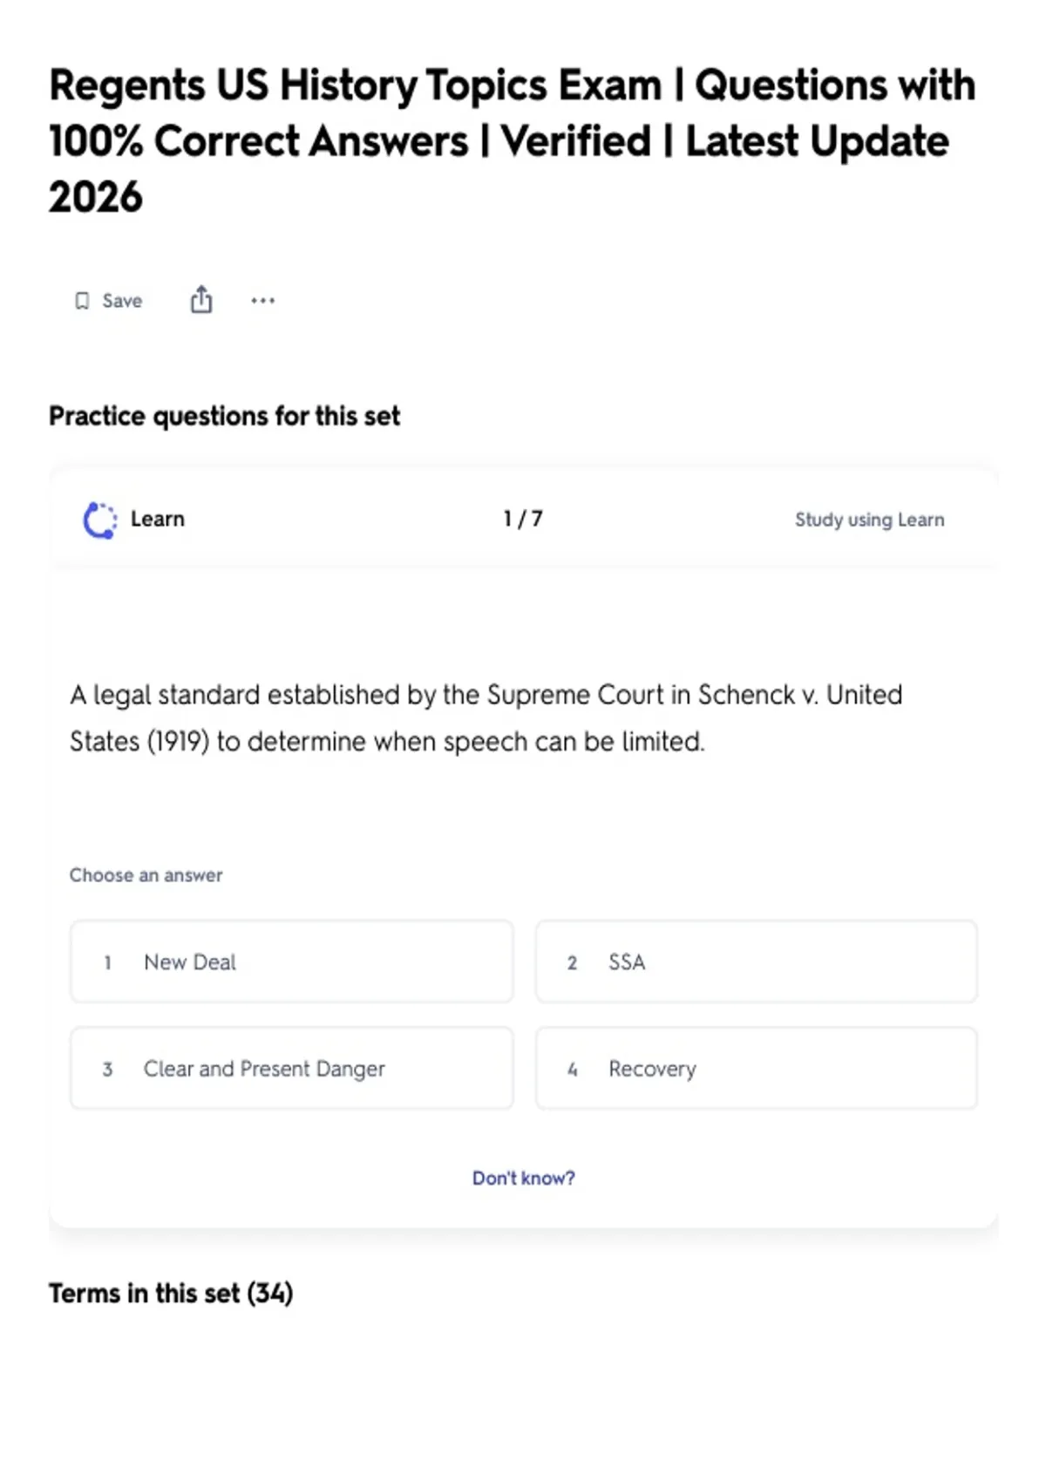Click the Save button label
This screenshot has height=1482, width=1046.
(x=122, y=301)
